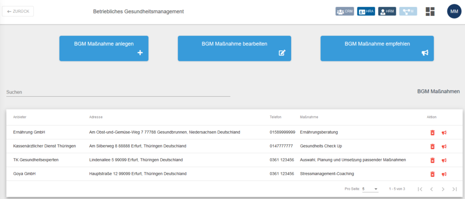Switch to the HRA module
The height and width of the screenshot is (199, 465).
[366, 11]
